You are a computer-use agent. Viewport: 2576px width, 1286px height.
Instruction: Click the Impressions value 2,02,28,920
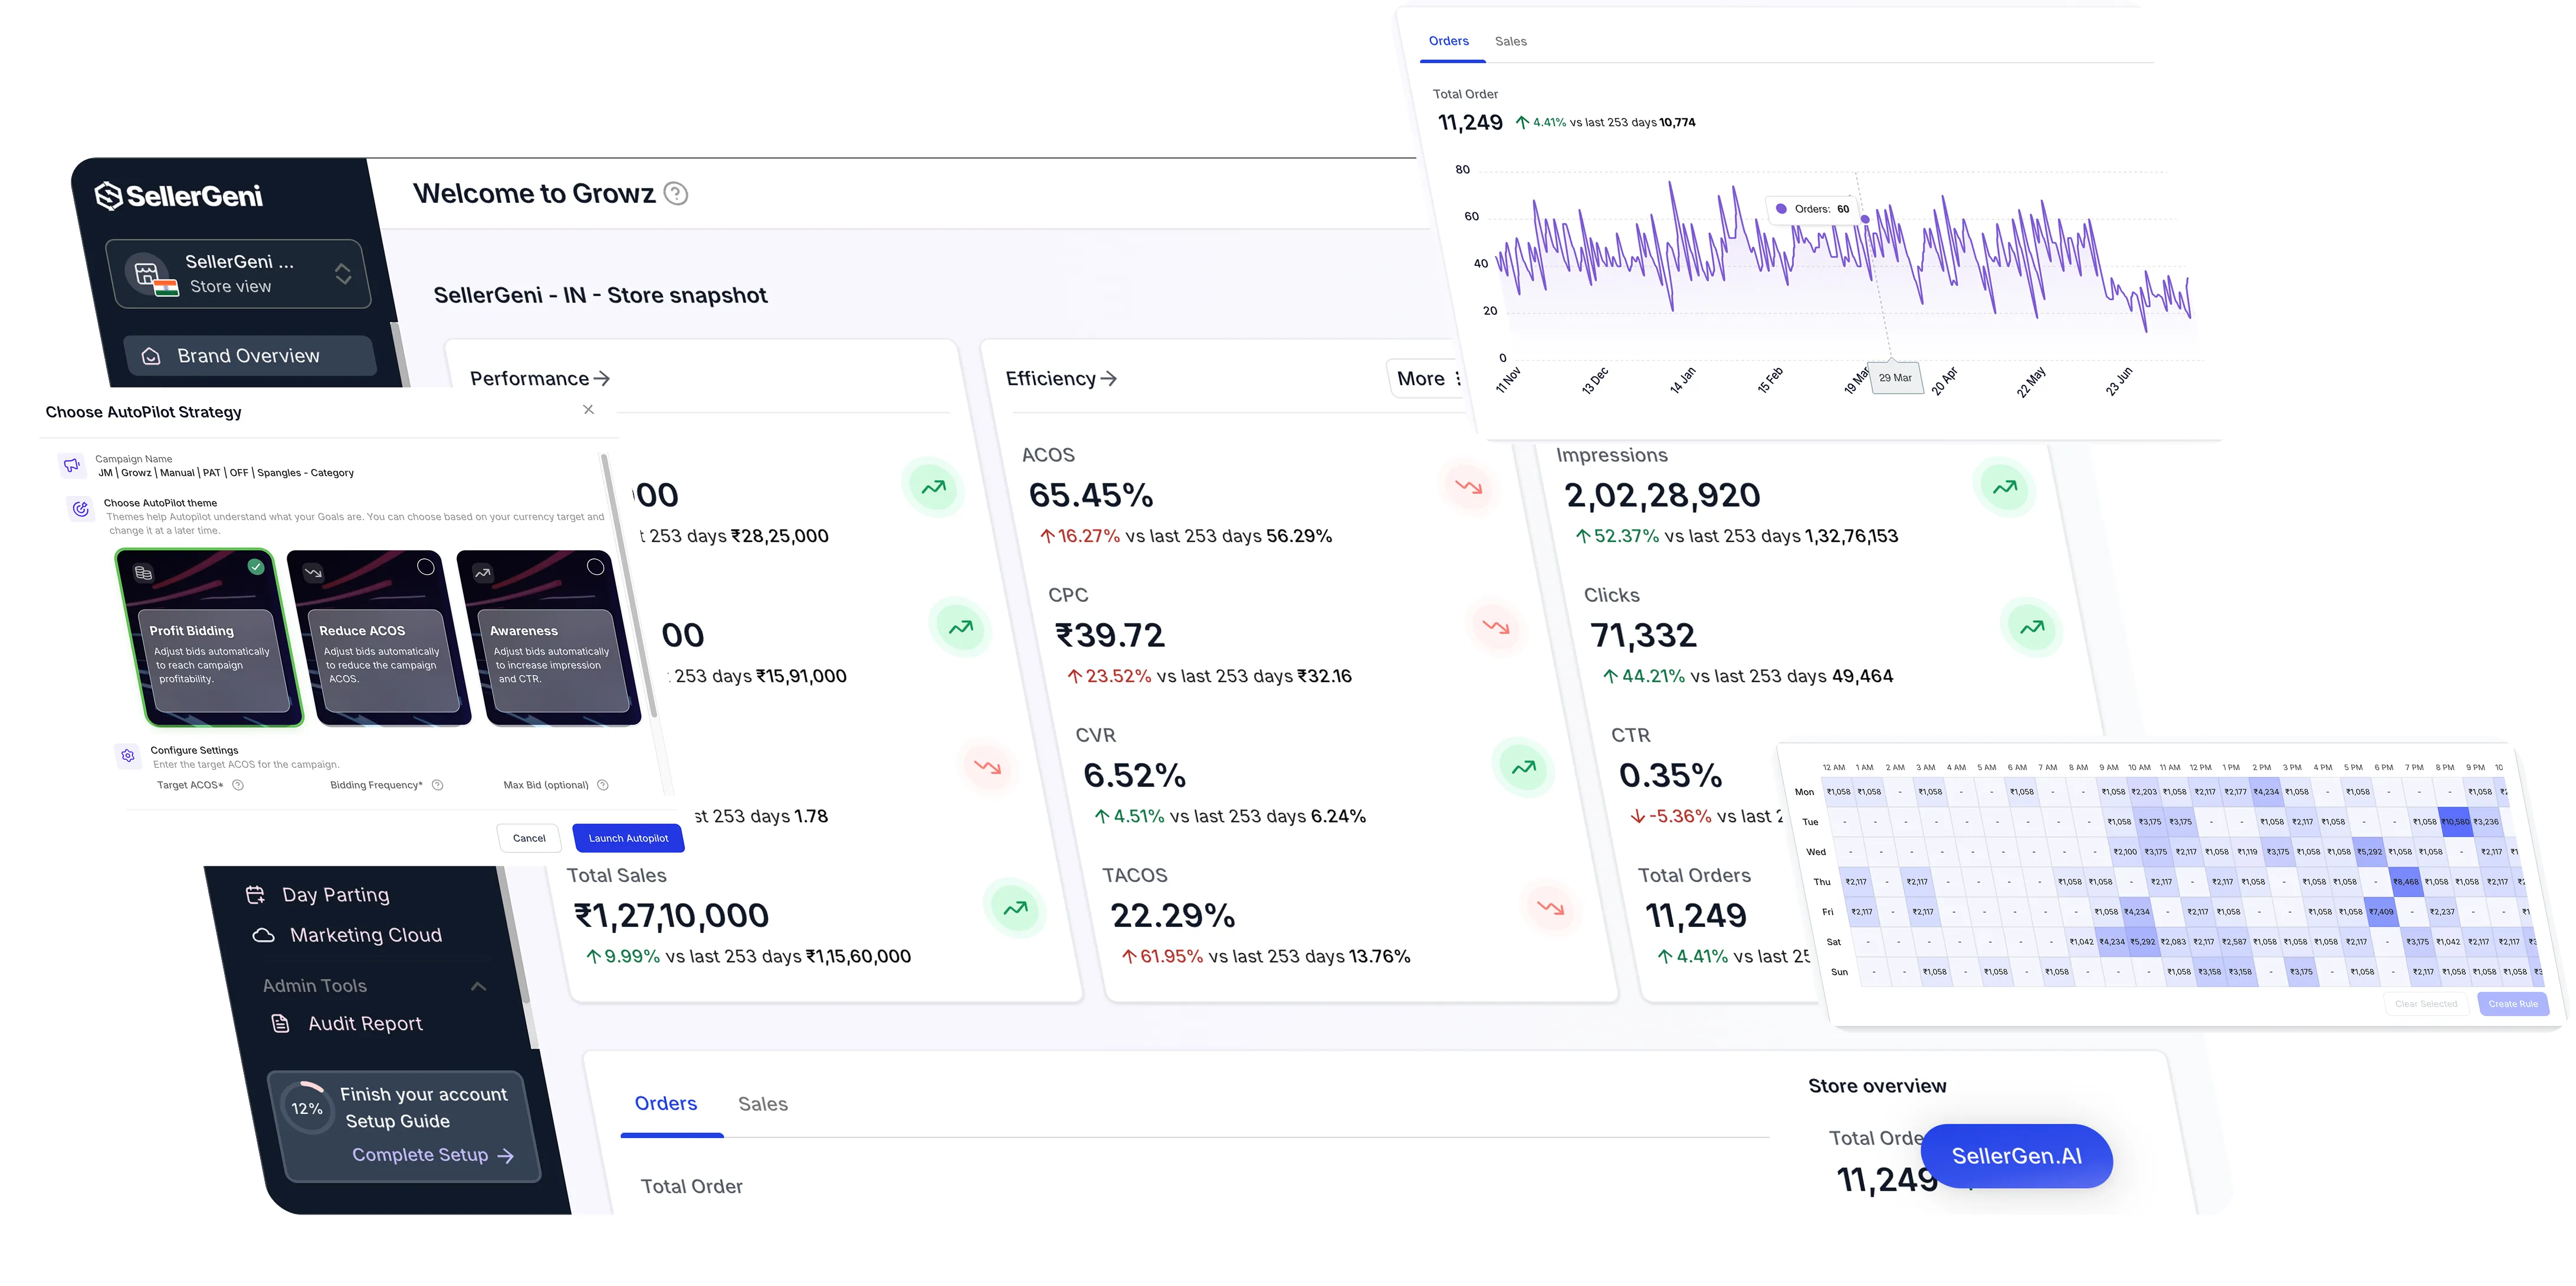click(x=1662, y=495)
